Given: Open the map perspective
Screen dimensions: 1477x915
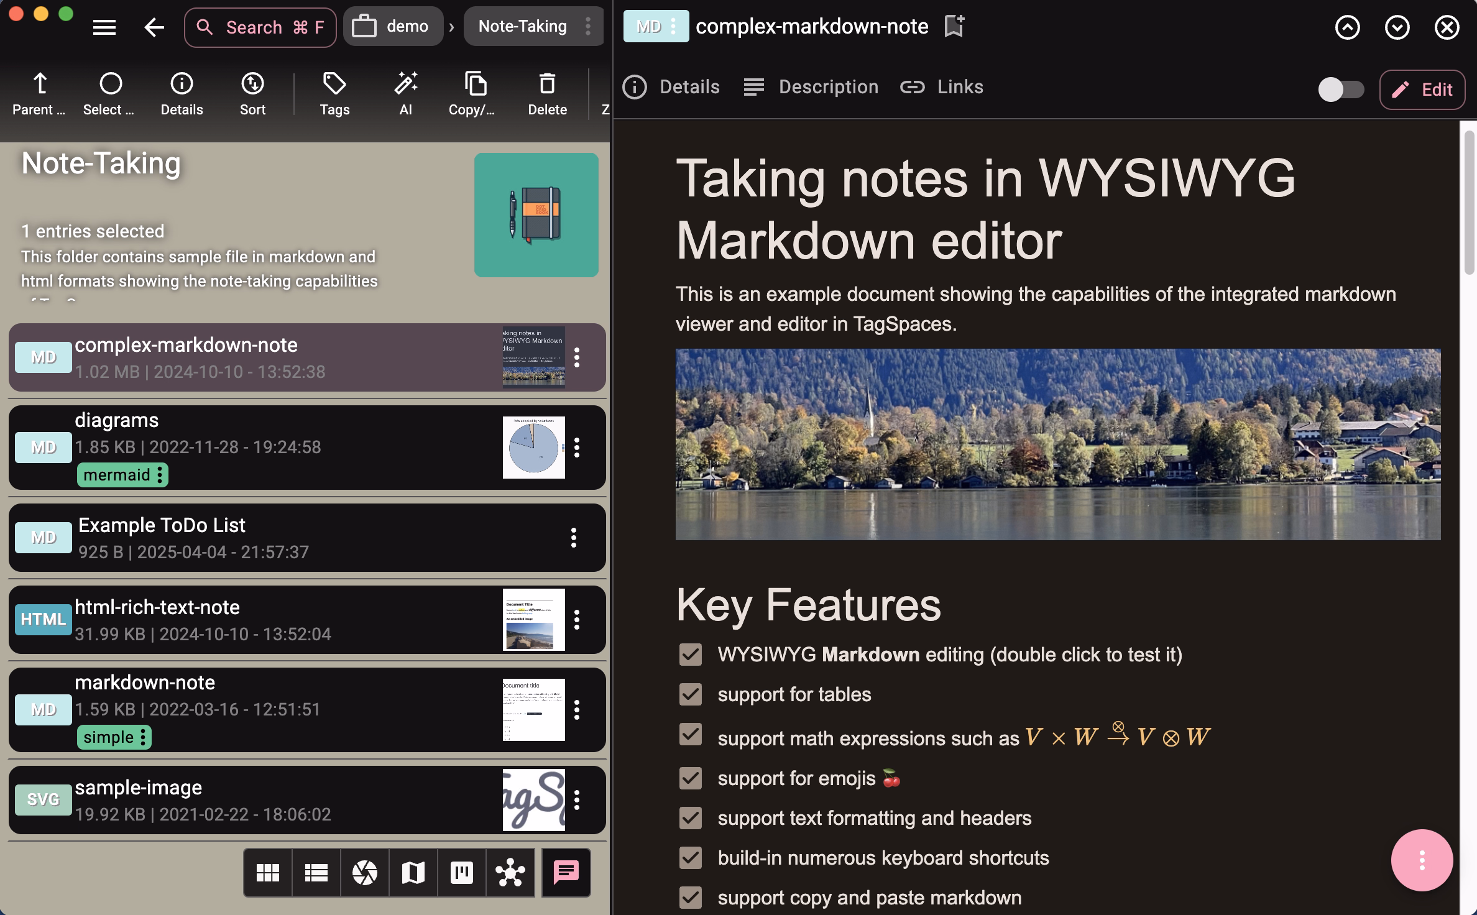Looking at the screenshot, I should [413, 873].
